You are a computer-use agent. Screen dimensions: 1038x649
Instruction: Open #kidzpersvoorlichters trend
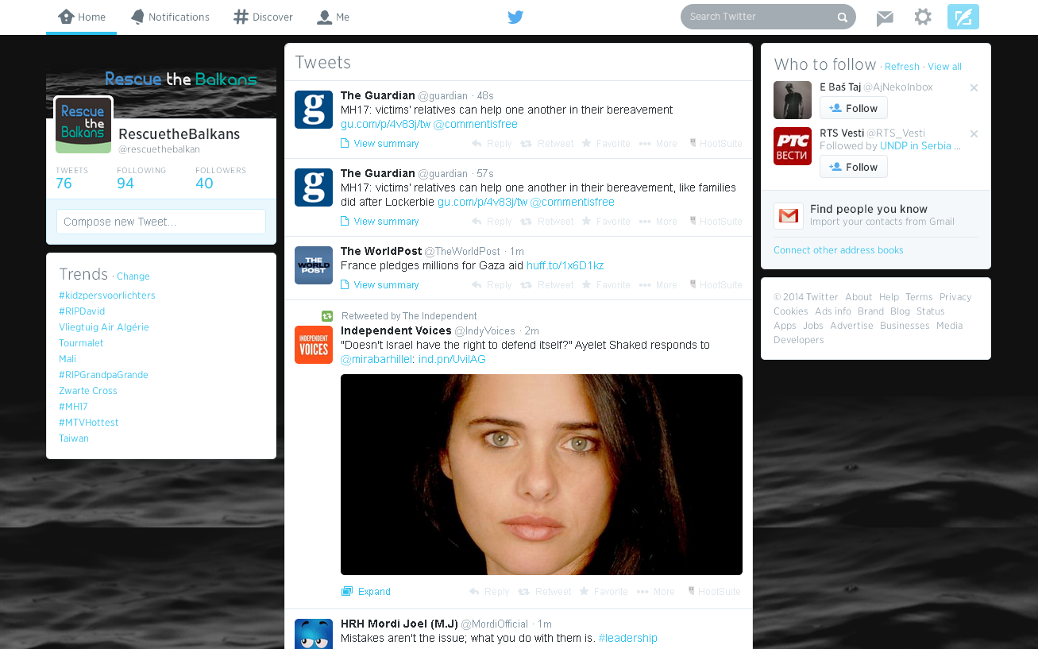pyautogui.click(x=107, y=296)
